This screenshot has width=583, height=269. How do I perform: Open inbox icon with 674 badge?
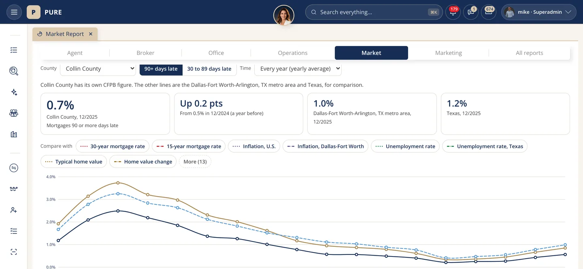click(x=489, y=12)
